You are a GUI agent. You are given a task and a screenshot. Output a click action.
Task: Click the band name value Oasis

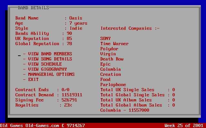tap(76, 18)
